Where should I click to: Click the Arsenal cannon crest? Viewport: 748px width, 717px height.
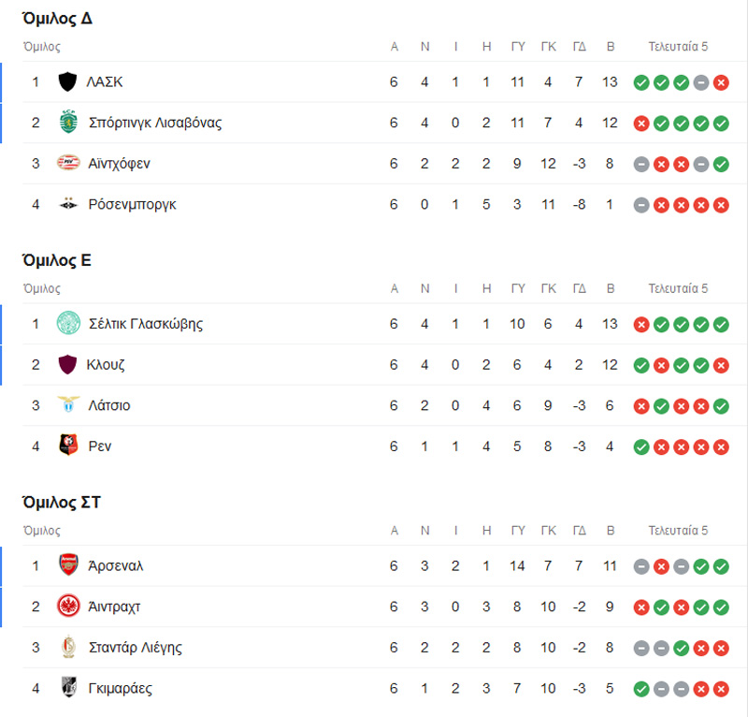[67, 565]
